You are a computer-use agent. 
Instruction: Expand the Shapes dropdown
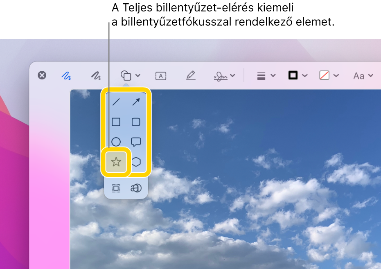tap(138, 75)
